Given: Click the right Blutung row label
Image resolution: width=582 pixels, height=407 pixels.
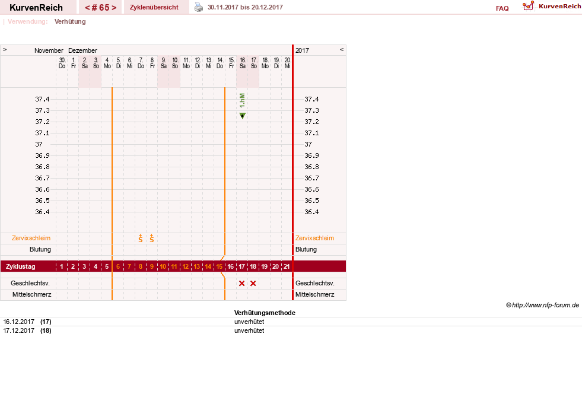Looking at the screenshot, I should 306,249.
